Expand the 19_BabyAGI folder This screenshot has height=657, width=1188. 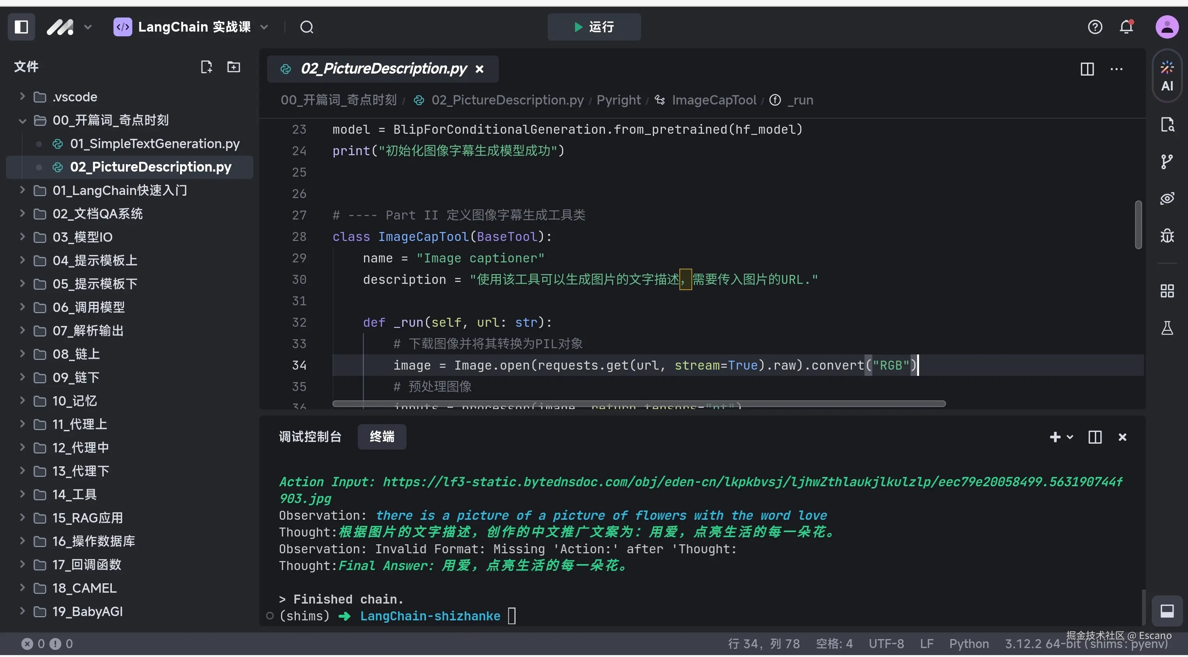(x=22, y=611)
